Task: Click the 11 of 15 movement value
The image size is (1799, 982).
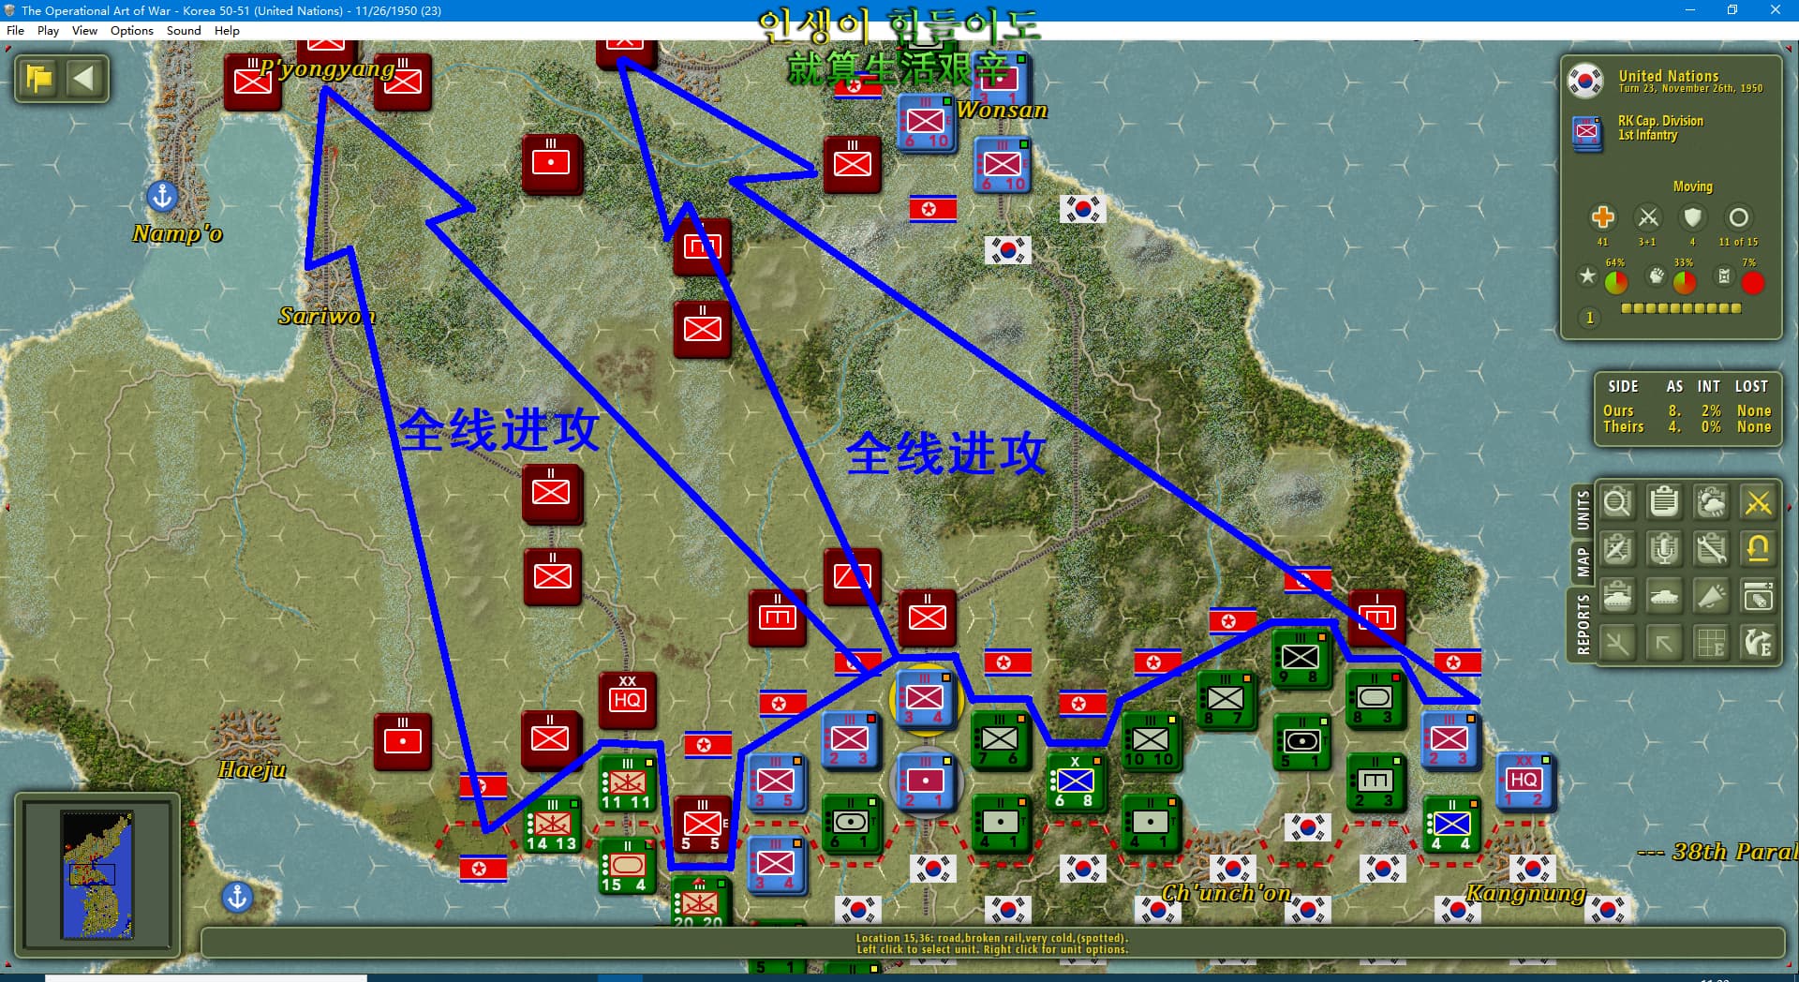Action: pyautogui.click(x=1738, y=242)
